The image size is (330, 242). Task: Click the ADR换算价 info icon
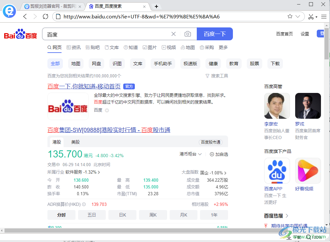84,204
